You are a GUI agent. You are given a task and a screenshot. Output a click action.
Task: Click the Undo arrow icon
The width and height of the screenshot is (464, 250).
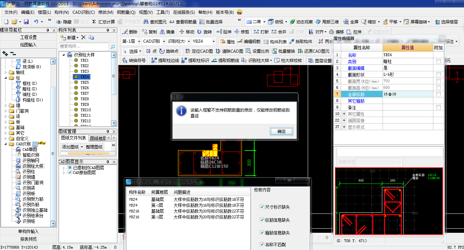pos(36,21)
